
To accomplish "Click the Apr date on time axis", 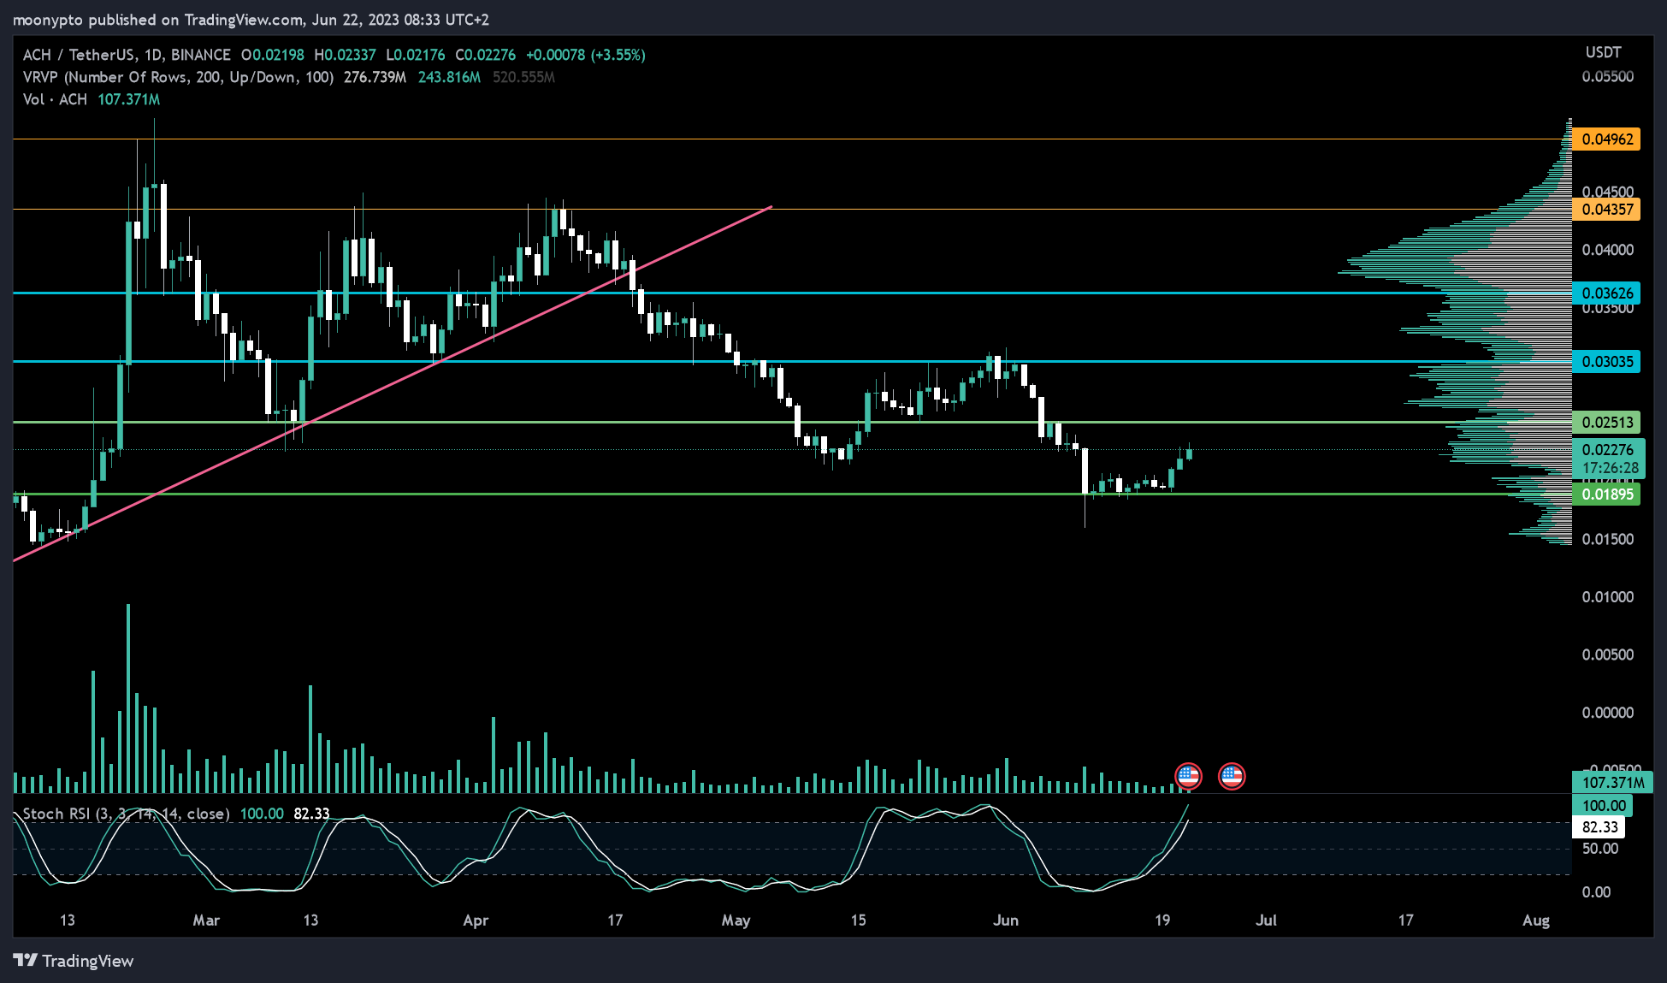I will tap(476, 921).
